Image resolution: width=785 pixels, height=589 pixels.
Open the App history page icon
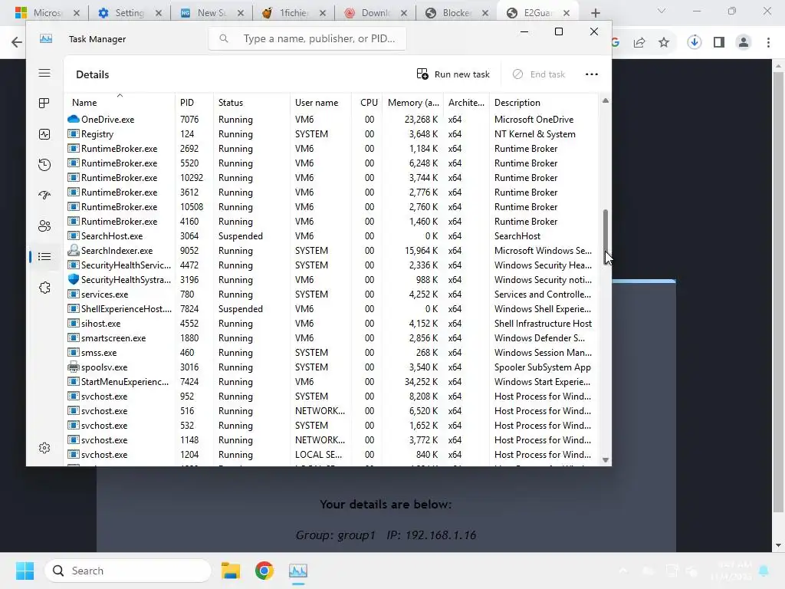44,165
